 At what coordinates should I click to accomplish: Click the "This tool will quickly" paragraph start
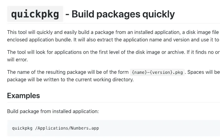[x=30, y=32]
